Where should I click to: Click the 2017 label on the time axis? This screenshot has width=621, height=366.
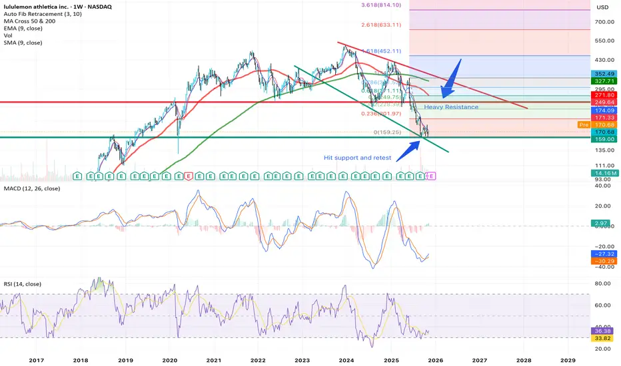tap(36, 360)
